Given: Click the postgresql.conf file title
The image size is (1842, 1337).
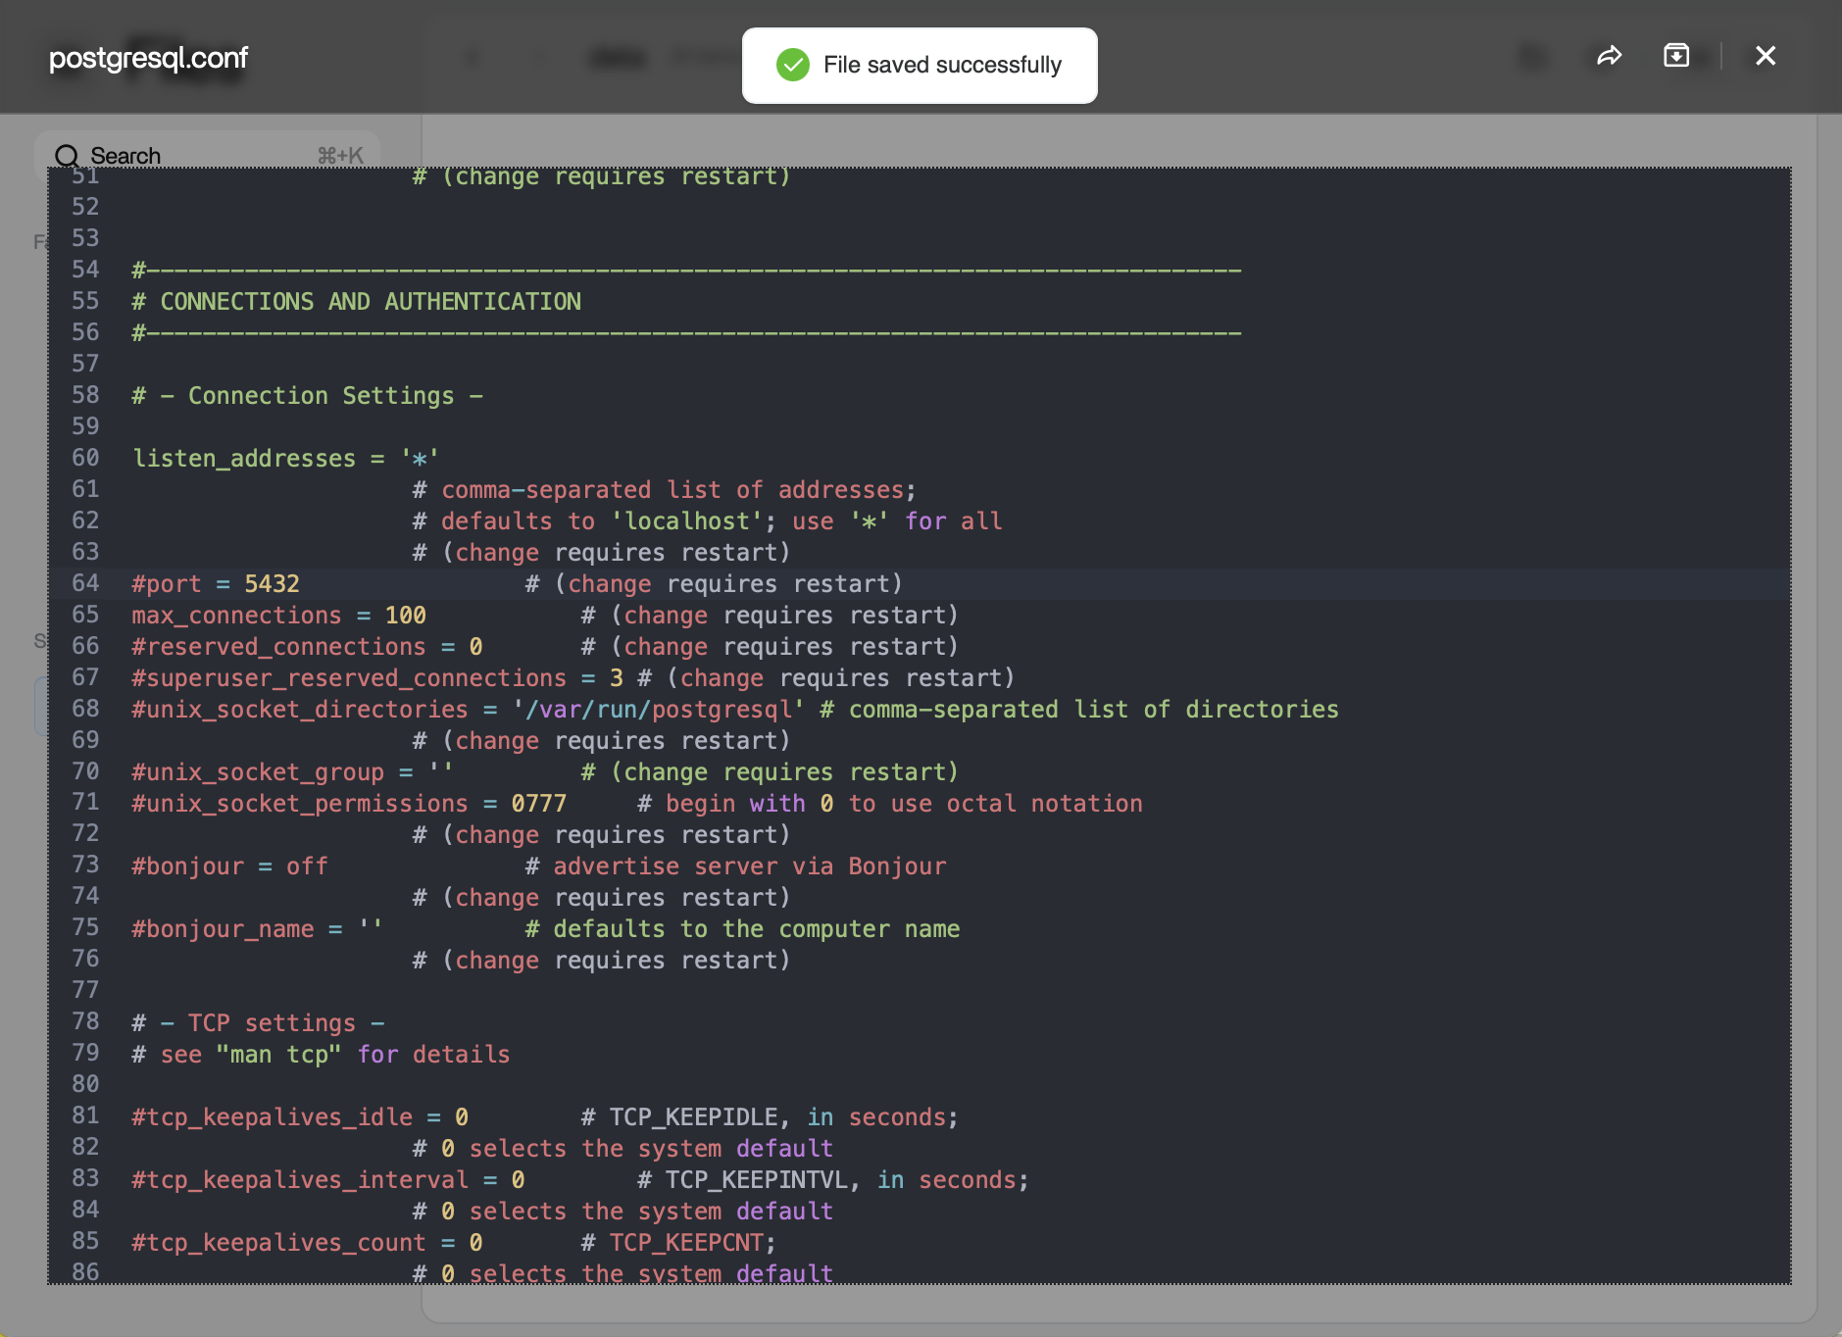Looking at the screenshot, I should pyautogui.click(x=148, y=58).
